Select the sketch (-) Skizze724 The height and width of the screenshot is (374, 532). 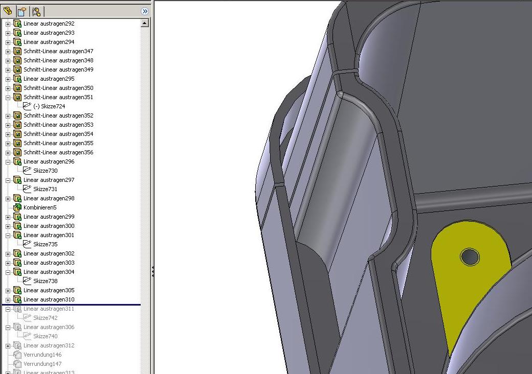coord(49,106)
